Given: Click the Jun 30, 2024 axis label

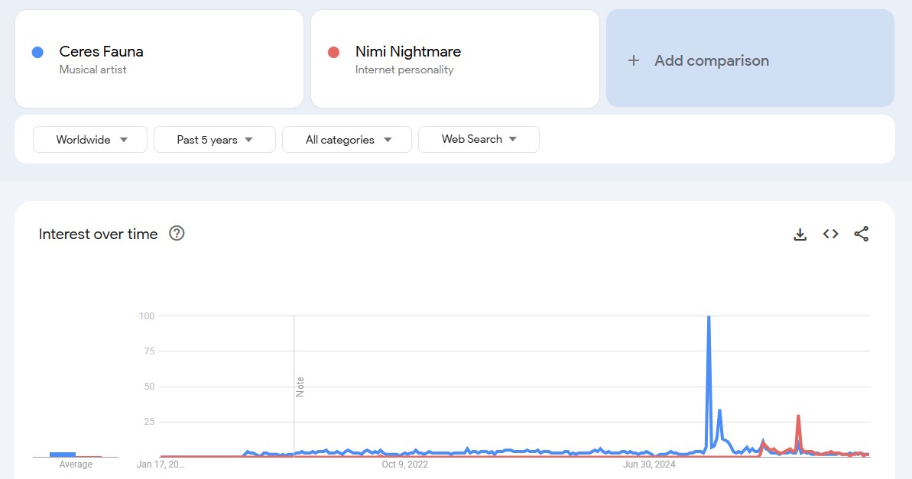Looking at the screenshot, I should tap(649, 464).
